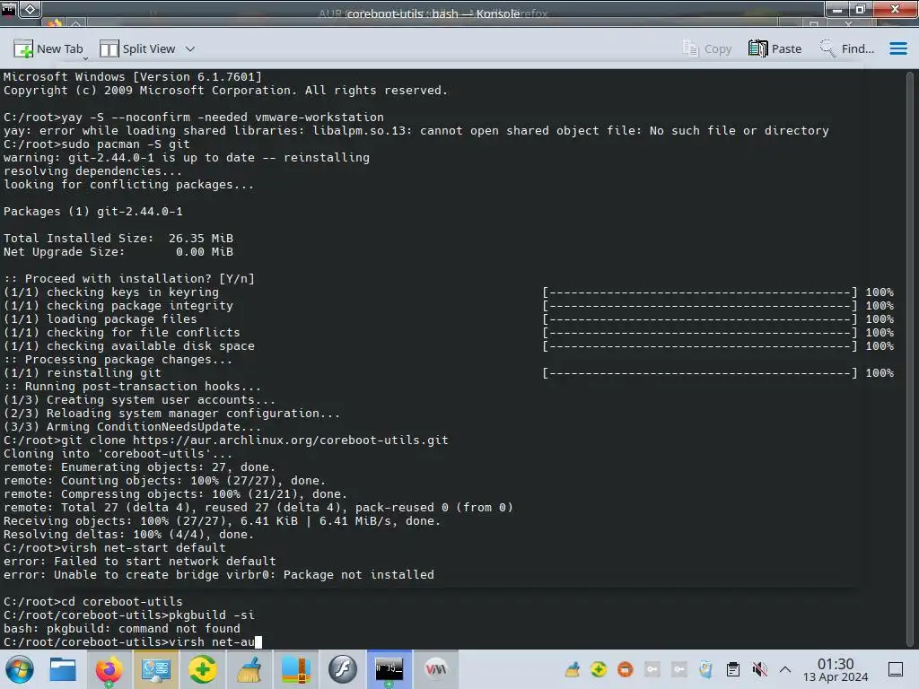
Task: Click the green update tray icon
Action: tap(599, 669)
